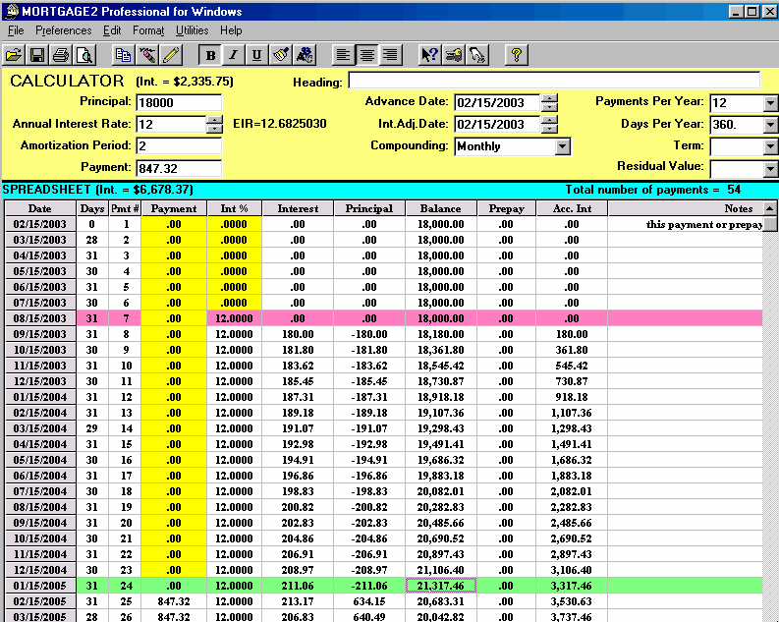Screen dimensions: 779x622
Task: Expand the Compounding dropdown
Action: 563,146
